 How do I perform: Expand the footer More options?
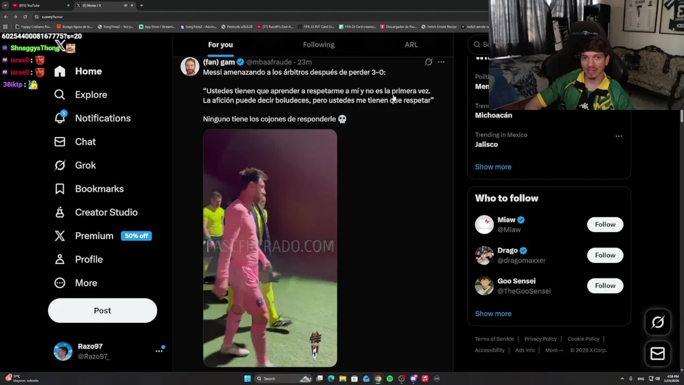pos(554,350)
